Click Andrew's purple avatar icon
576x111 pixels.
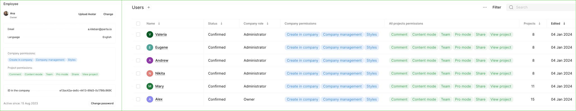coord(150,60)
